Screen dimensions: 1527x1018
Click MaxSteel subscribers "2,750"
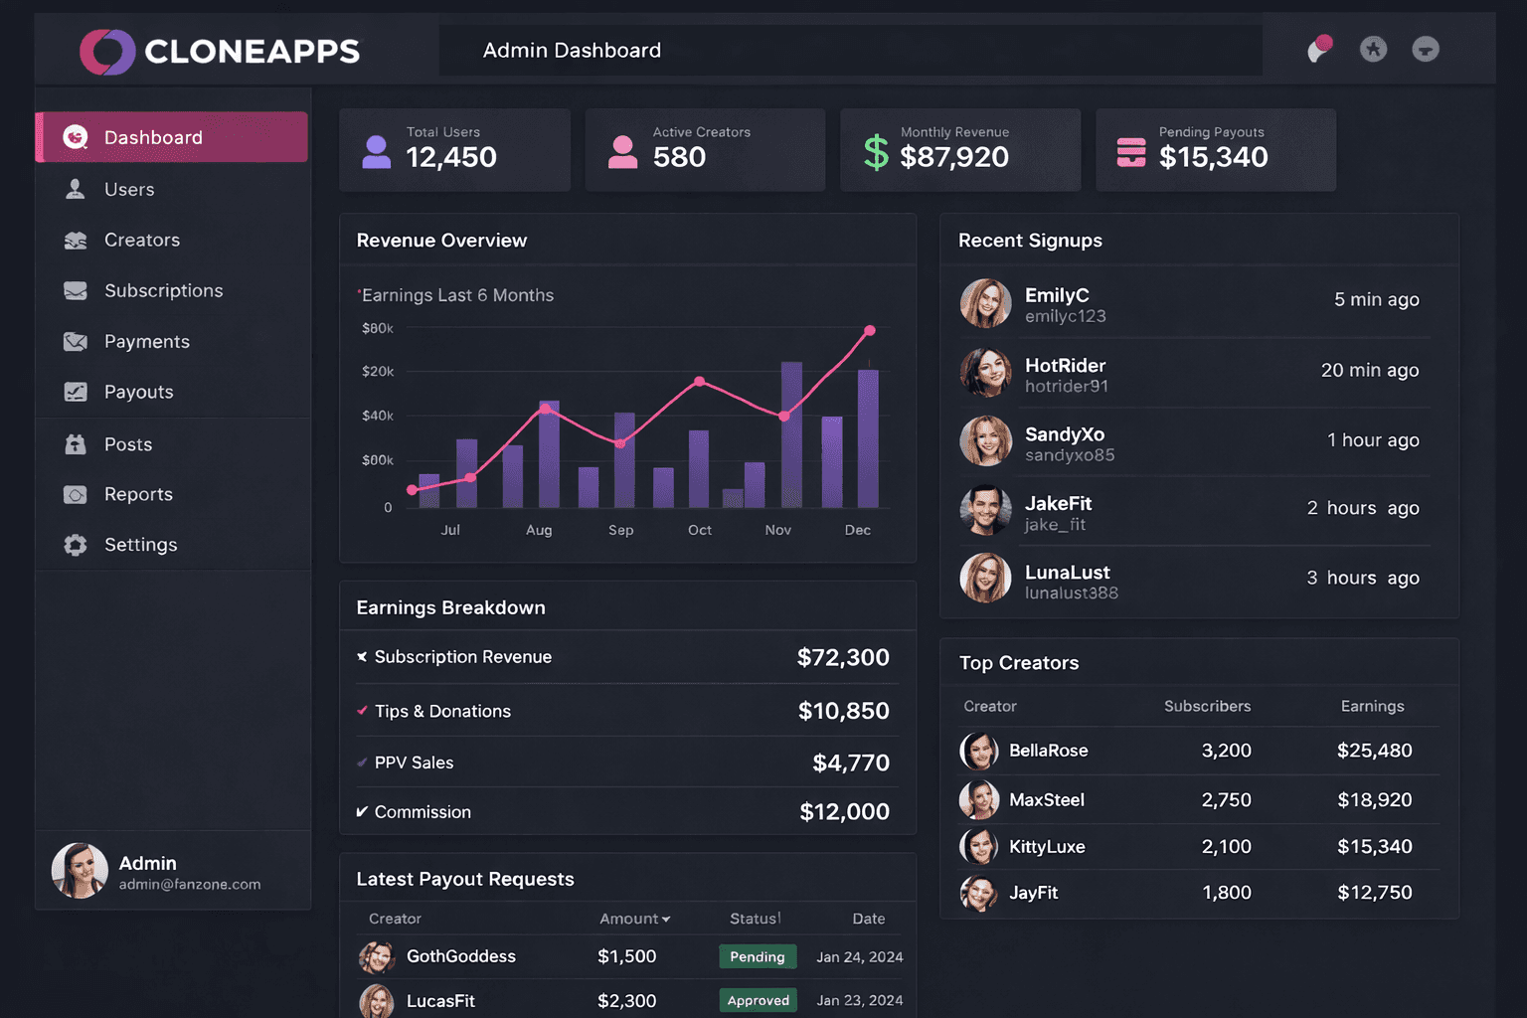click(1226, 799)
